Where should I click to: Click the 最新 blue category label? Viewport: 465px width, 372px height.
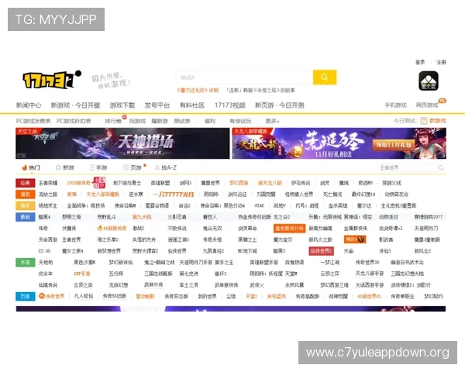[26, 217]
